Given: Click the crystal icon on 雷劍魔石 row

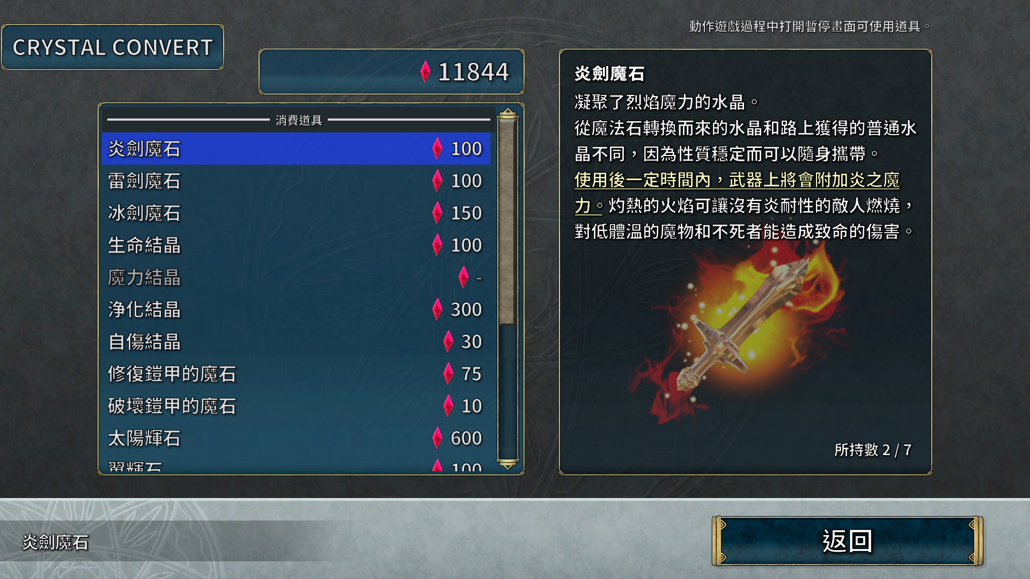Looking at the screenshot, I should coord(437,181).
